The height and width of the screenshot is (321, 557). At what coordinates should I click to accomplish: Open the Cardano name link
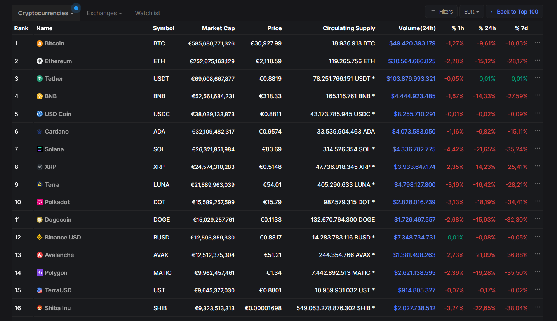57,132
